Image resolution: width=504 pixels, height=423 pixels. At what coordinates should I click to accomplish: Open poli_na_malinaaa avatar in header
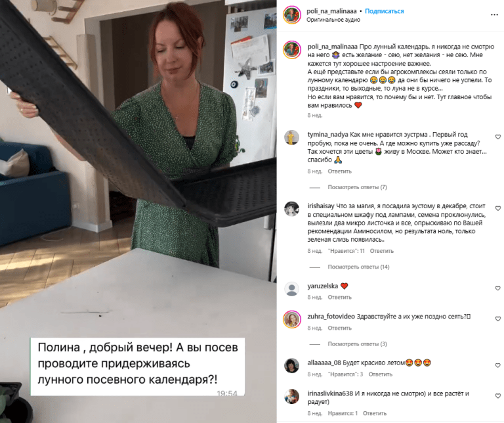pos(292,15)
